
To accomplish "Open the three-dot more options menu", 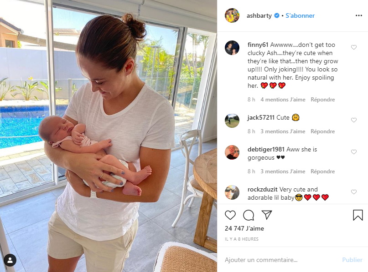I will click(358, 15).
